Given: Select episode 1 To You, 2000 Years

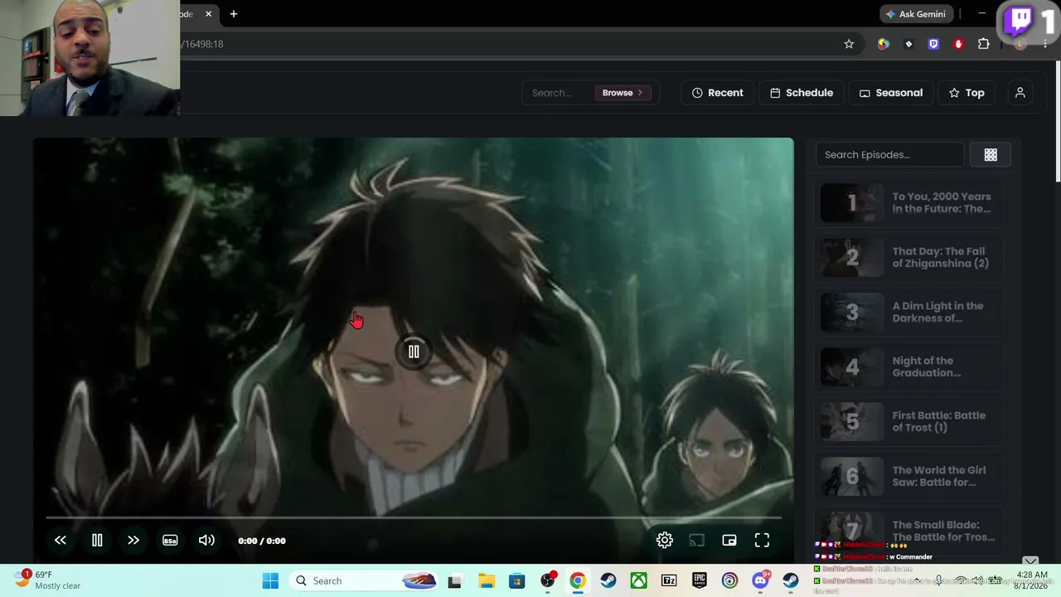Looking at the screenshot, I should [910, 203].
